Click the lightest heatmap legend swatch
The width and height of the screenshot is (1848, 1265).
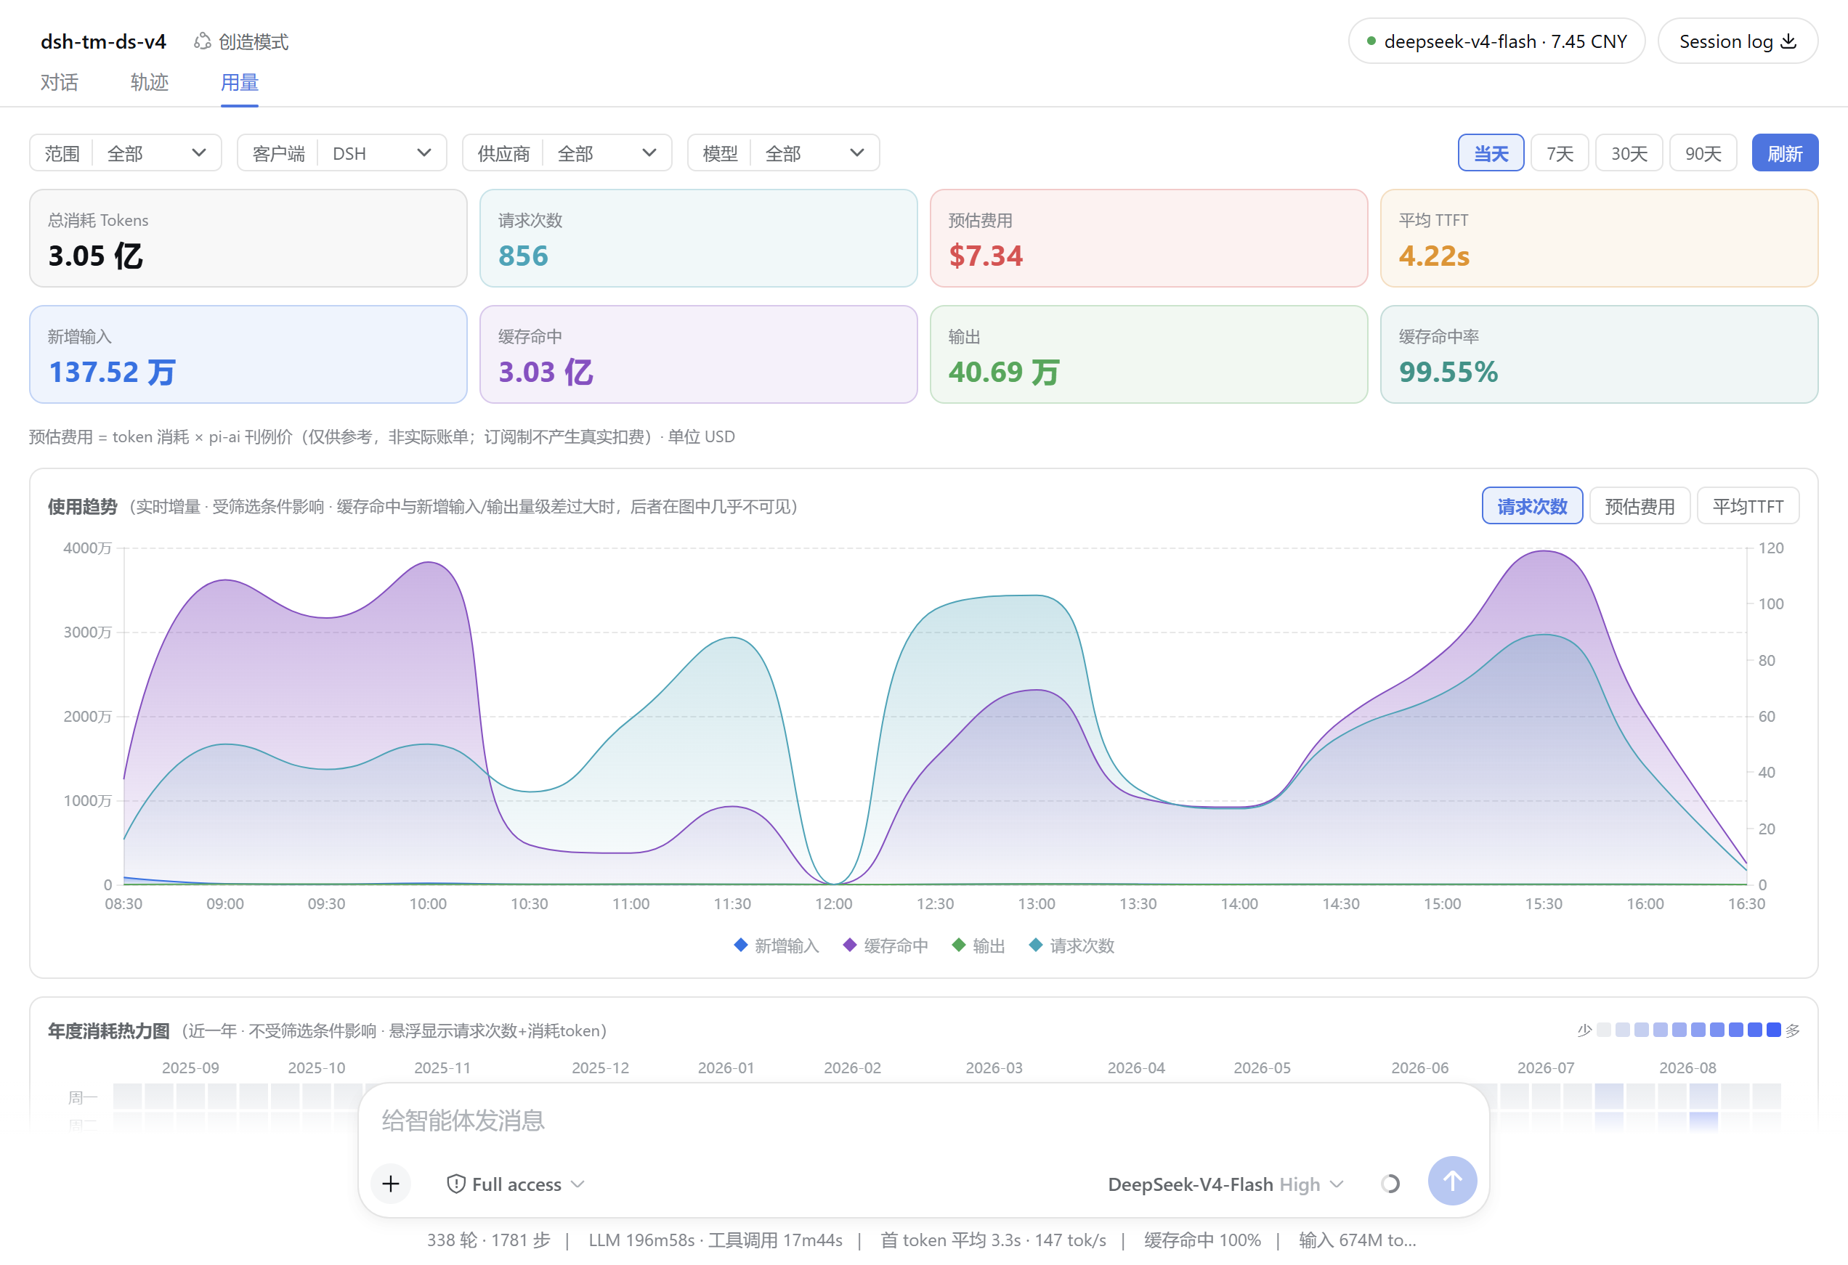1603,1030
